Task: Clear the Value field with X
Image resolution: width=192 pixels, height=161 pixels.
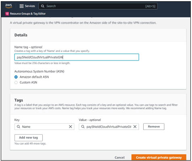Action: [x=135, y=127]
